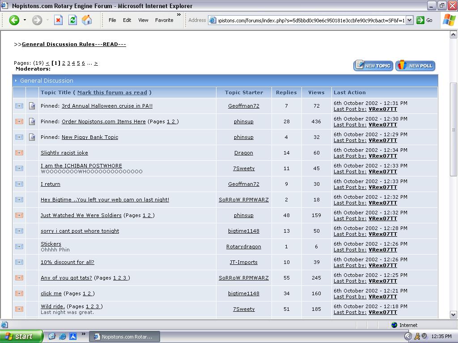Screen dimensions: 458x343
Task: Click the folder icon next to Slightly racist joke
Action: 19,153
